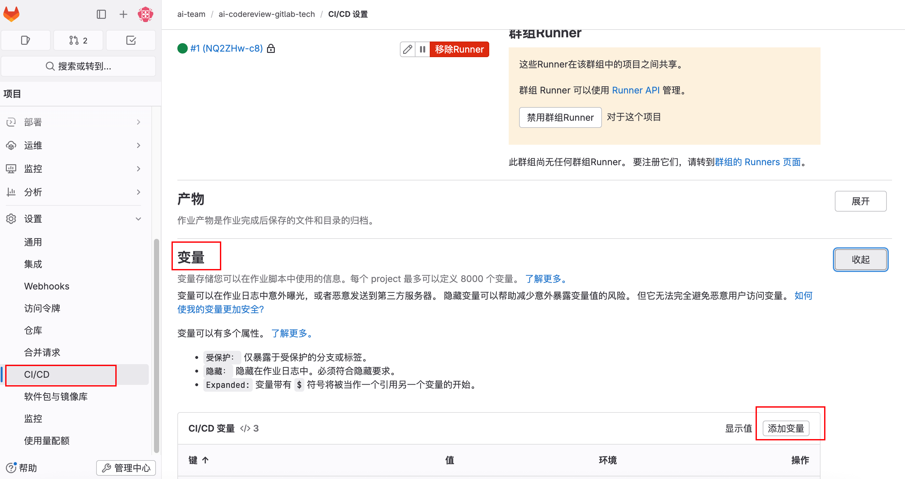Screen dimensions: 905x479
Task: Click the plus create-new icon
Action: click(x=123, y=14)
